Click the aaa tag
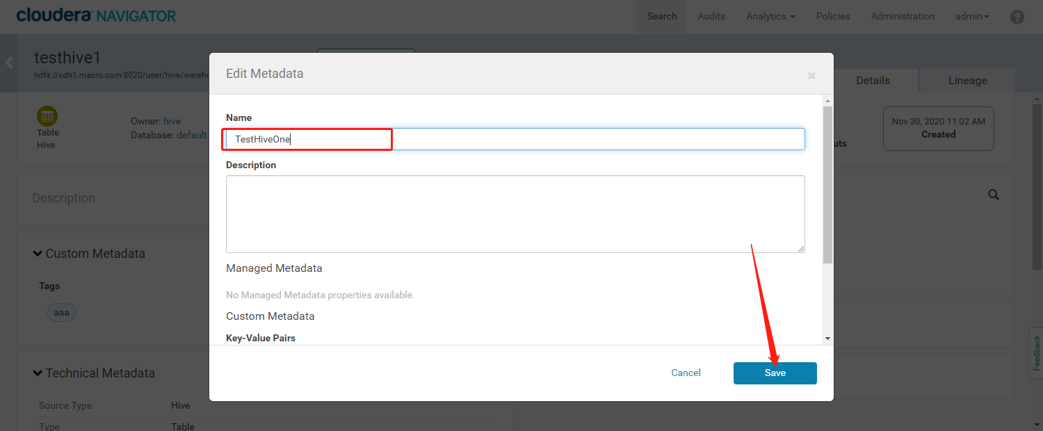This screenshot has height=431, width=1043. [62, 313]
